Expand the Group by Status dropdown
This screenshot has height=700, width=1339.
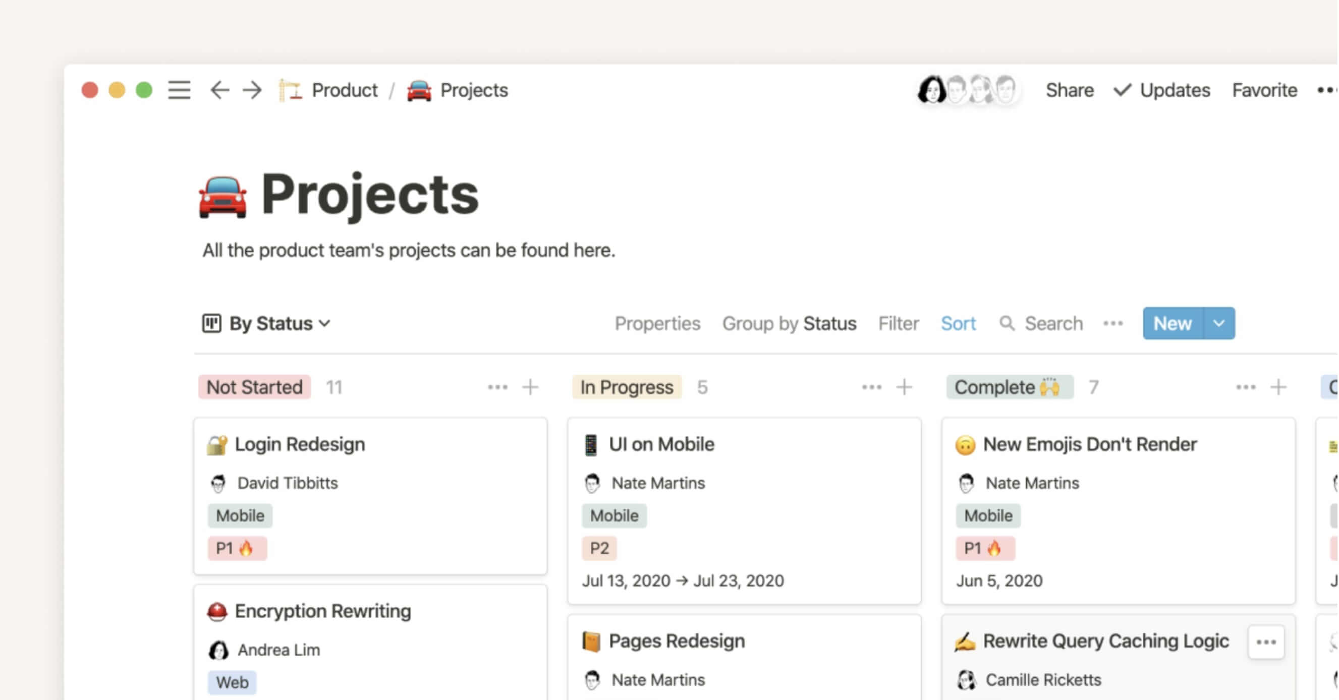pos(790,322)
